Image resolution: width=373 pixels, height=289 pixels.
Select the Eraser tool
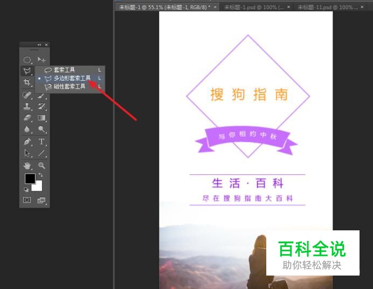pos(27,118)
